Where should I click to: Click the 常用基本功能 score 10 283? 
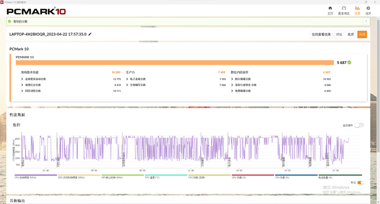[116, 73]
